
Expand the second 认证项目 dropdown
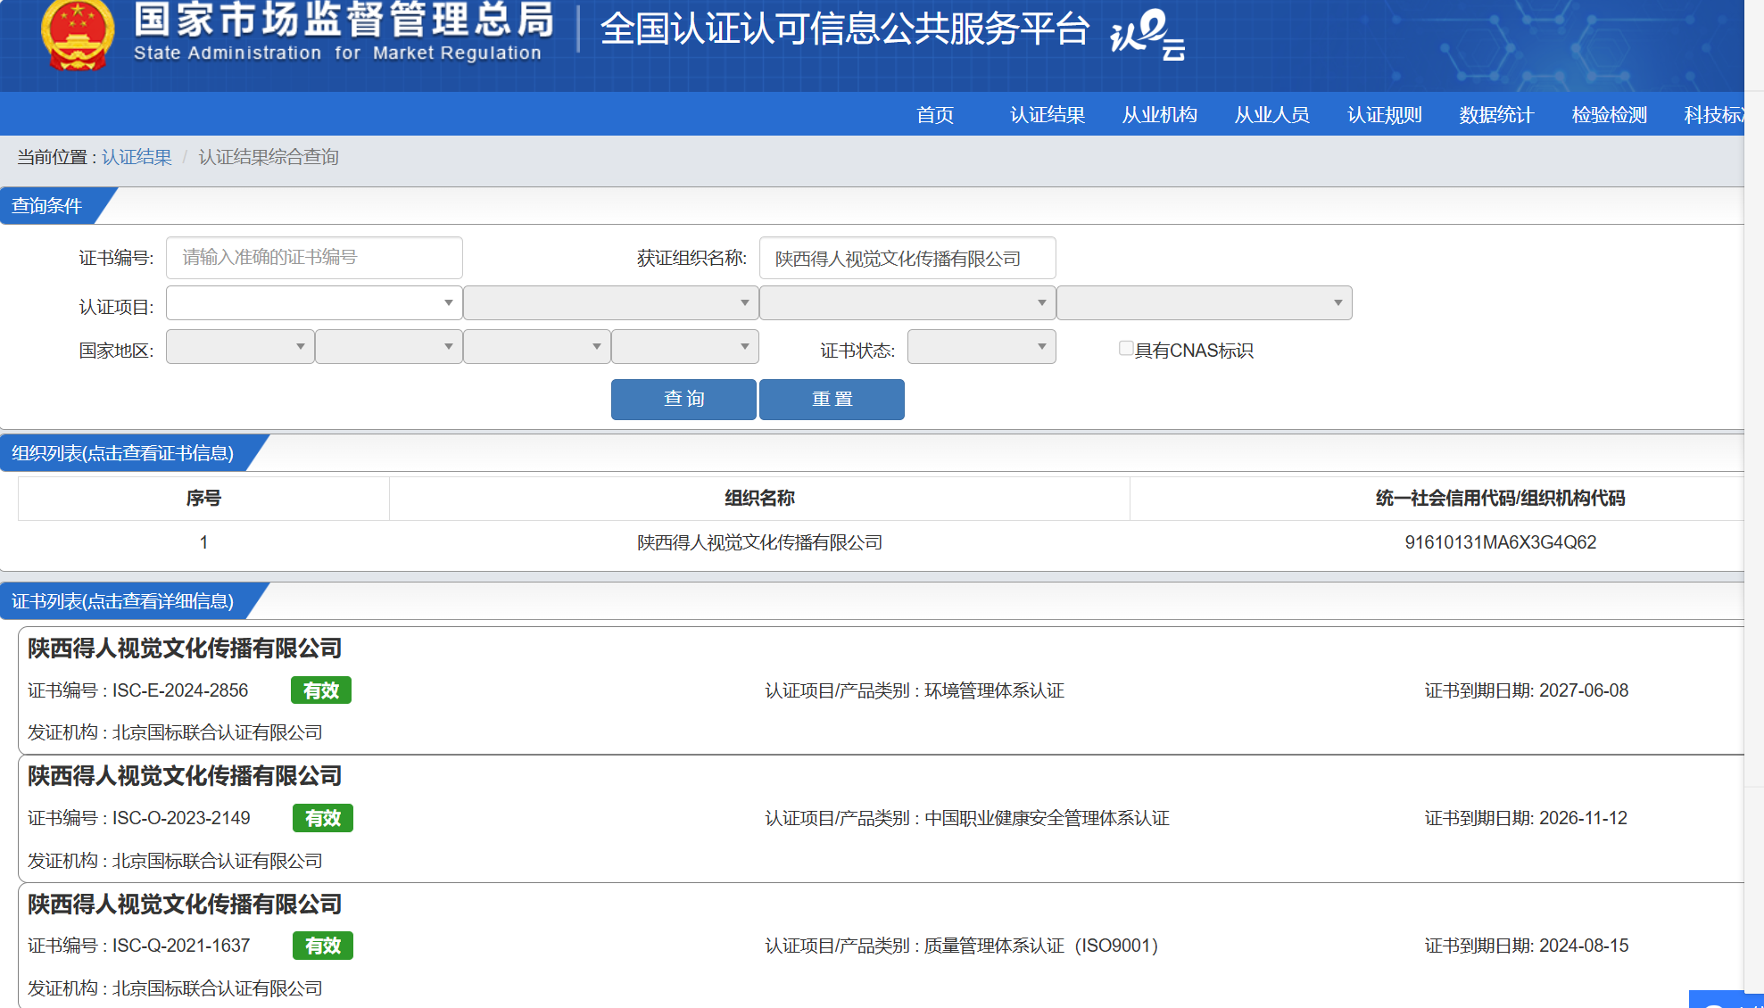click(611, 303)
